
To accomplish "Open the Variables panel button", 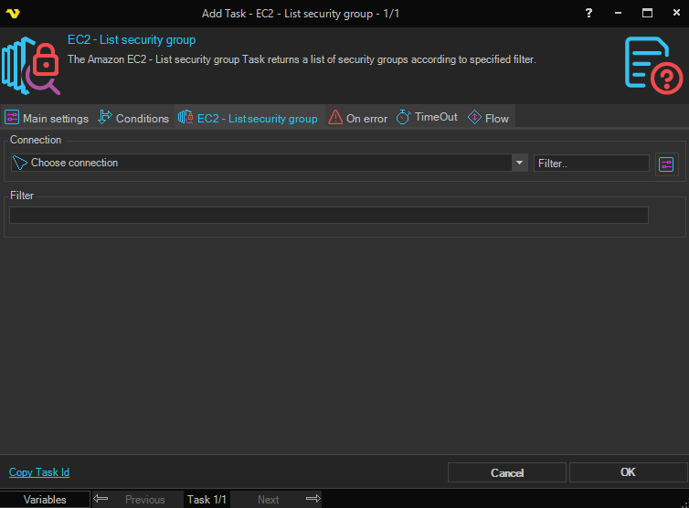I will 45,499.
